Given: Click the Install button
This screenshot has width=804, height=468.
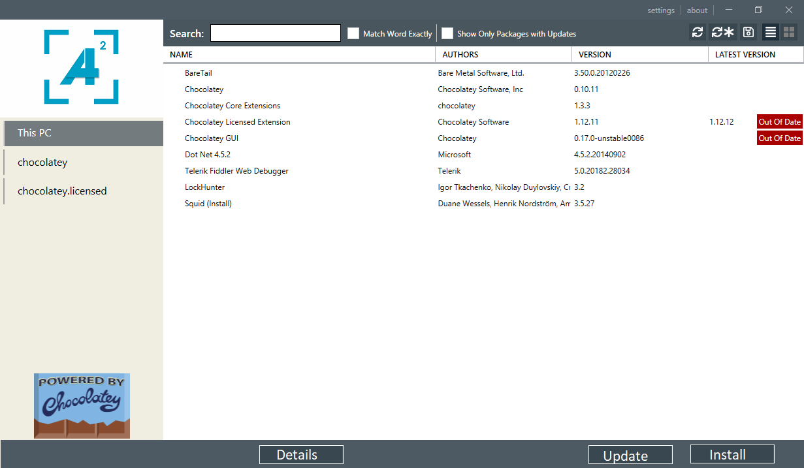Looking at the screenshot, I should (x=732, y=454).
